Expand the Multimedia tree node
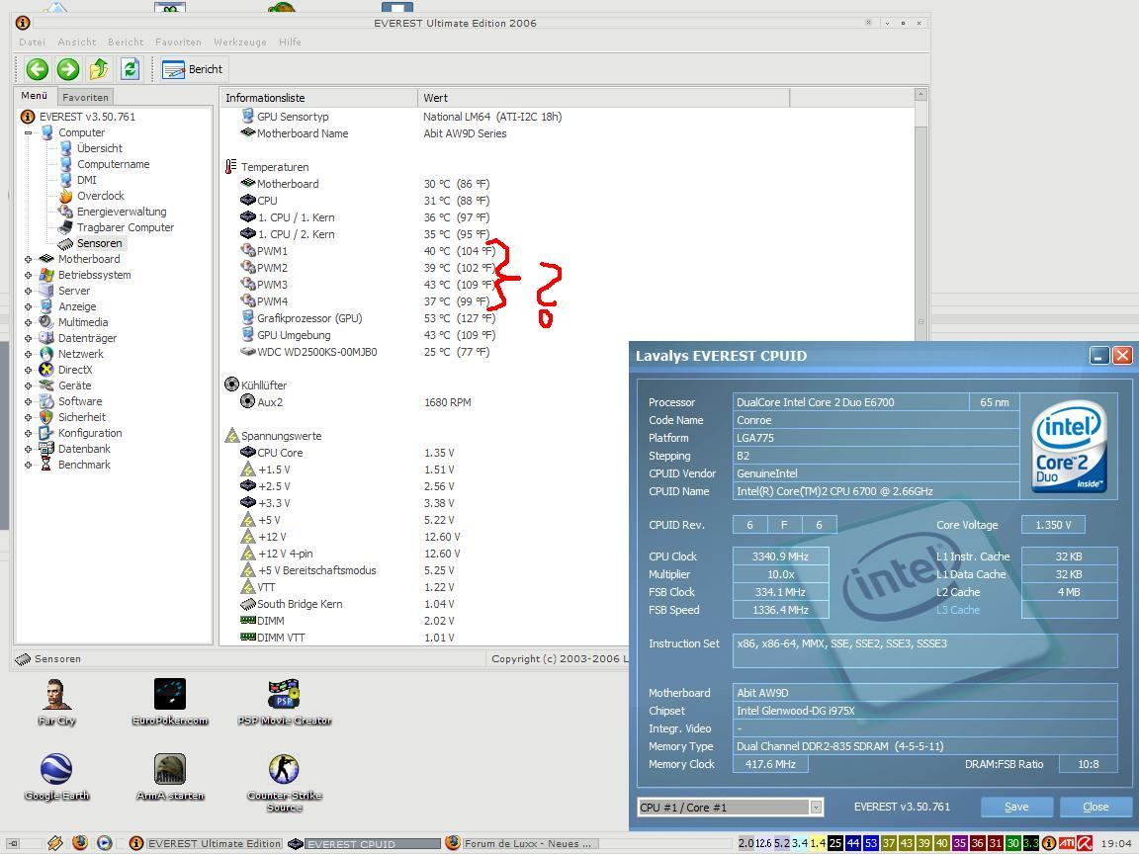Viewport: 1139px width, 854px height. point(29,322)
